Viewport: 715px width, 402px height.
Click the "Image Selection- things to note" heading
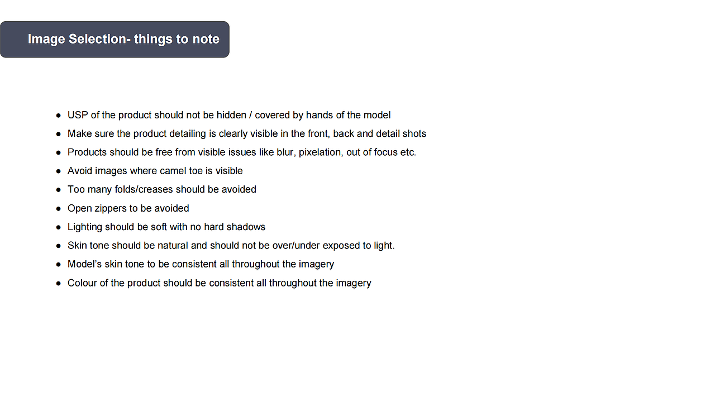(123, 39)
